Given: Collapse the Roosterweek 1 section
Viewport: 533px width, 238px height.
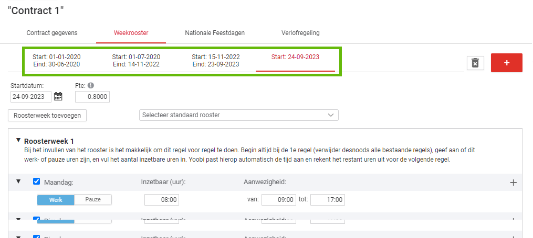Looking at the screenshot, I should point(18,140).
